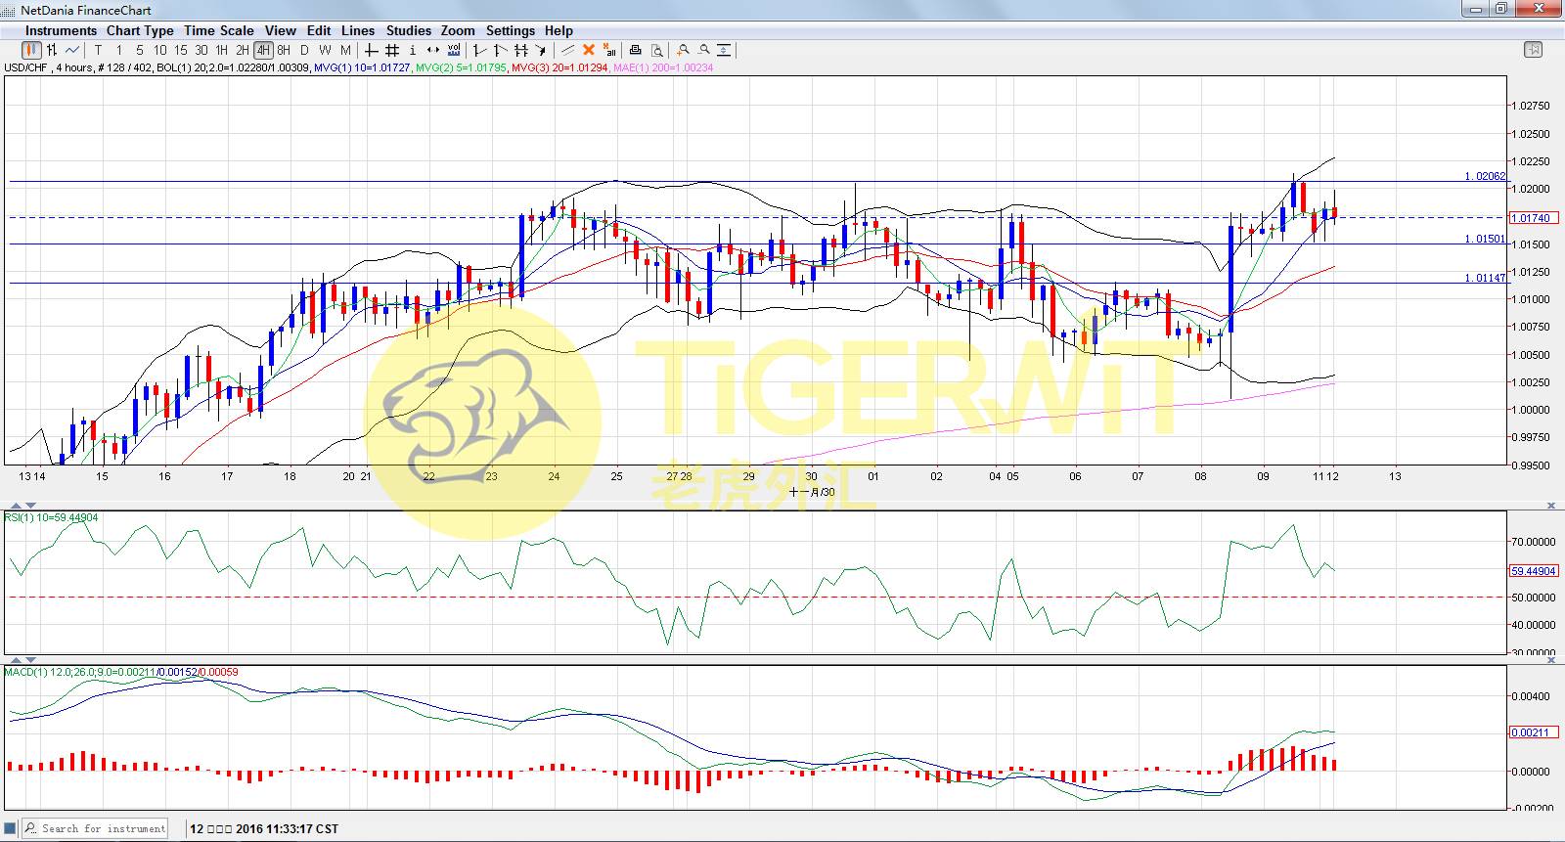Screen dimensions: 1565x842
Task: Close the RSI study panel
Action: pos(1550,506)
